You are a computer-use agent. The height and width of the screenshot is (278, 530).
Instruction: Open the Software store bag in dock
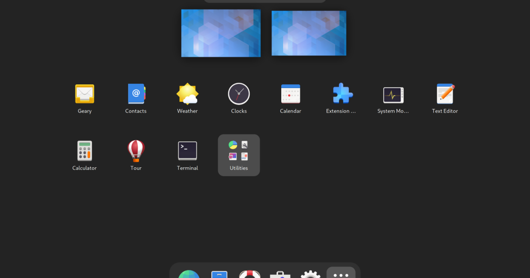[x=280, y=274]
